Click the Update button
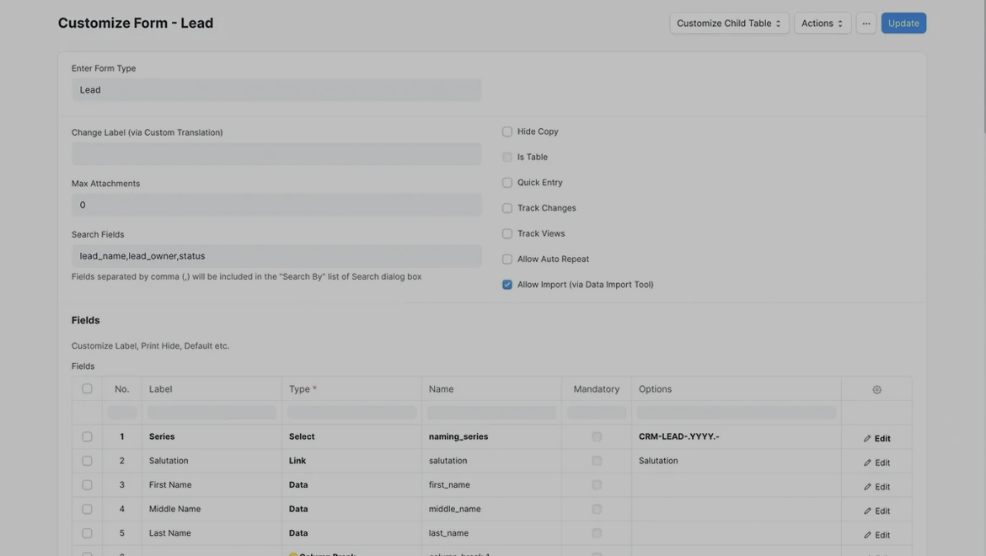This screenshot has width=986, height=556. pos(903,24)
